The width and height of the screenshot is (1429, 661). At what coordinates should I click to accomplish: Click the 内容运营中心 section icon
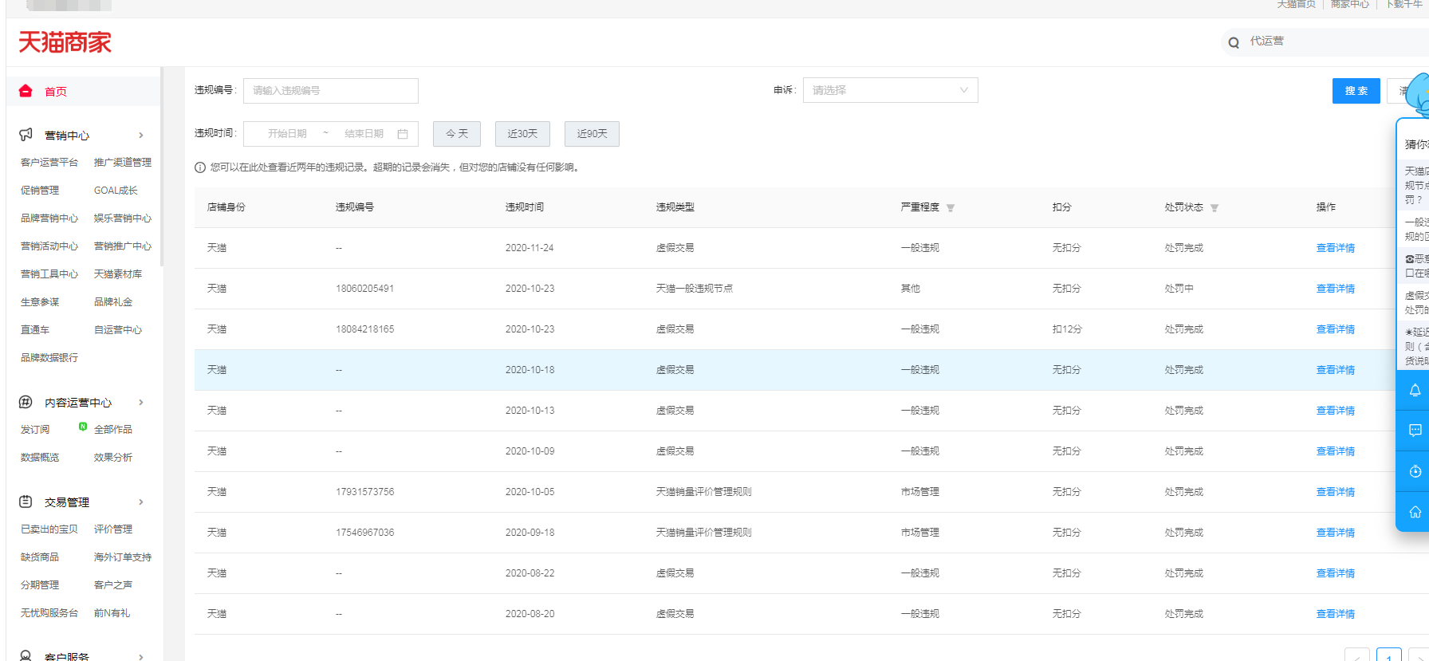click(26, 402)
